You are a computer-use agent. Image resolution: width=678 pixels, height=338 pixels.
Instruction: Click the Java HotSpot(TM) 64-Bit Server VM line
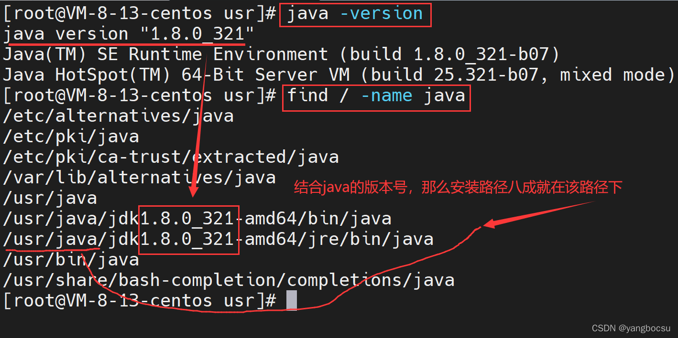[x=339, y=75]
